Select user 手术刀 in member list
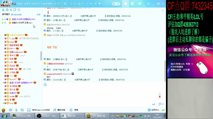The height and width of the screenshot is (119, 213). tap(12, 55)
